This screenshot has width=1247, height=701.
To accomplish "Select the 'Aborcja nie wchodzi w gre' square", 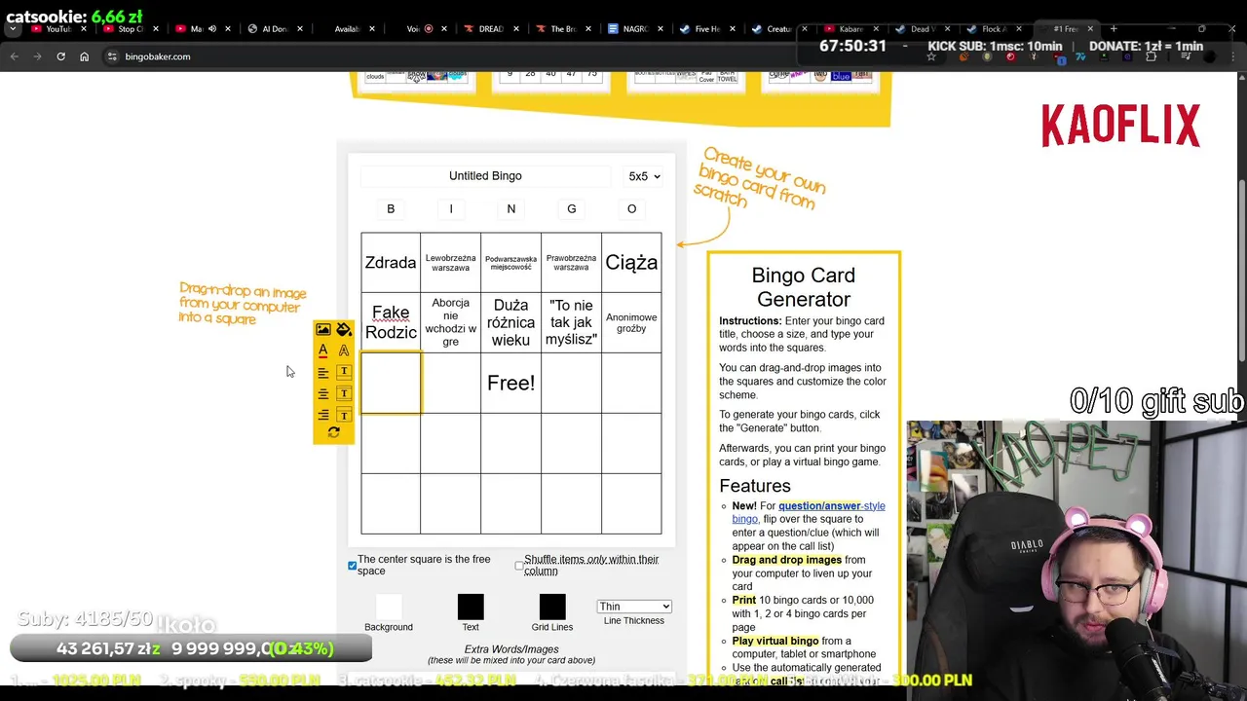I will point(451,322).
